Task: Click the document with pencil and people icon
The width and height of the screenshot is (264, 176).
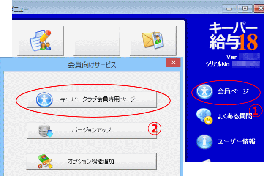Action: point(41,41)
